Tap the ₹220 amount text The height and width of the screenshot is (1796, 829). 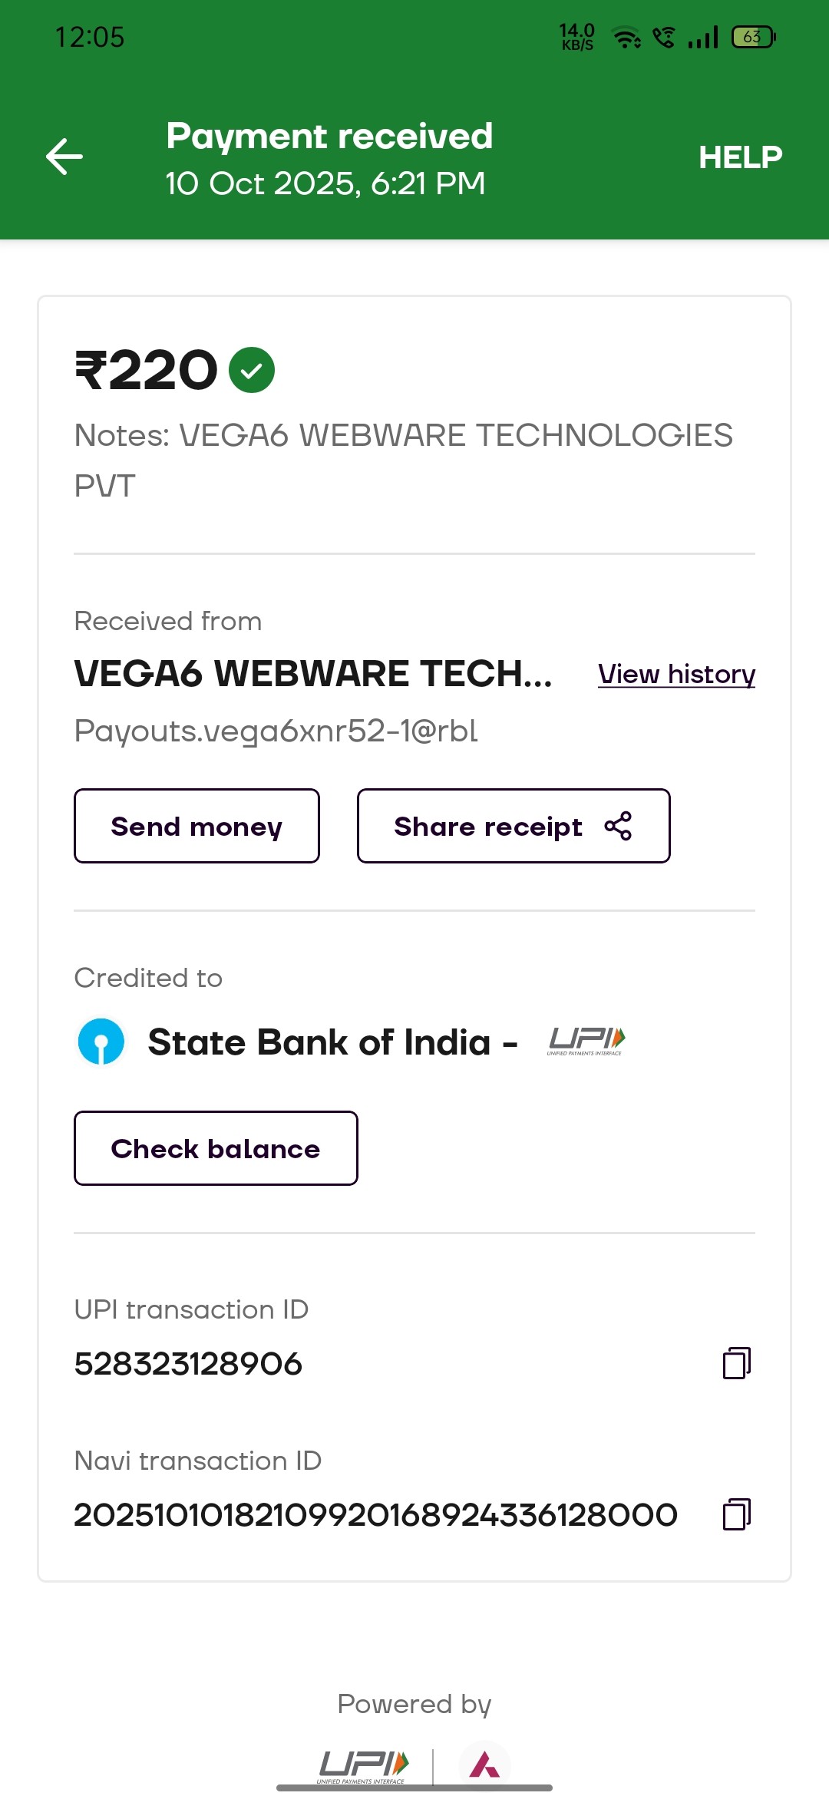(x=147, y=370)
